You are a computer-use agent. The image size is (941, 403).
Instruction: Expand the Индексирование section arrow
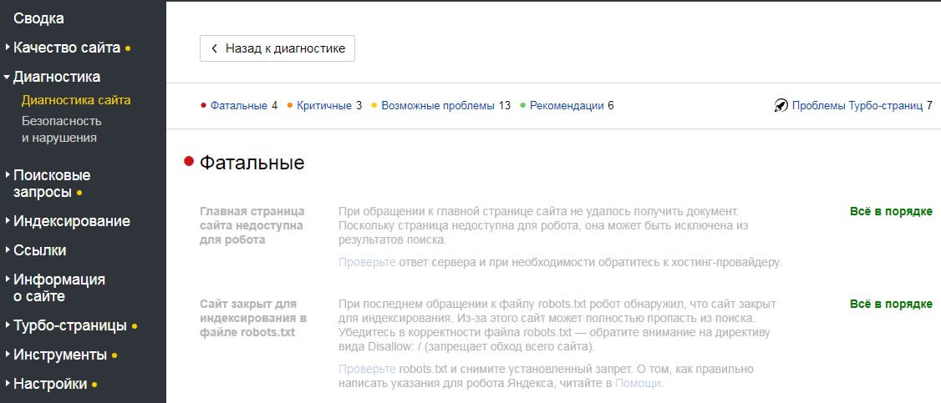pyautogui.click(x=8, y=220)
